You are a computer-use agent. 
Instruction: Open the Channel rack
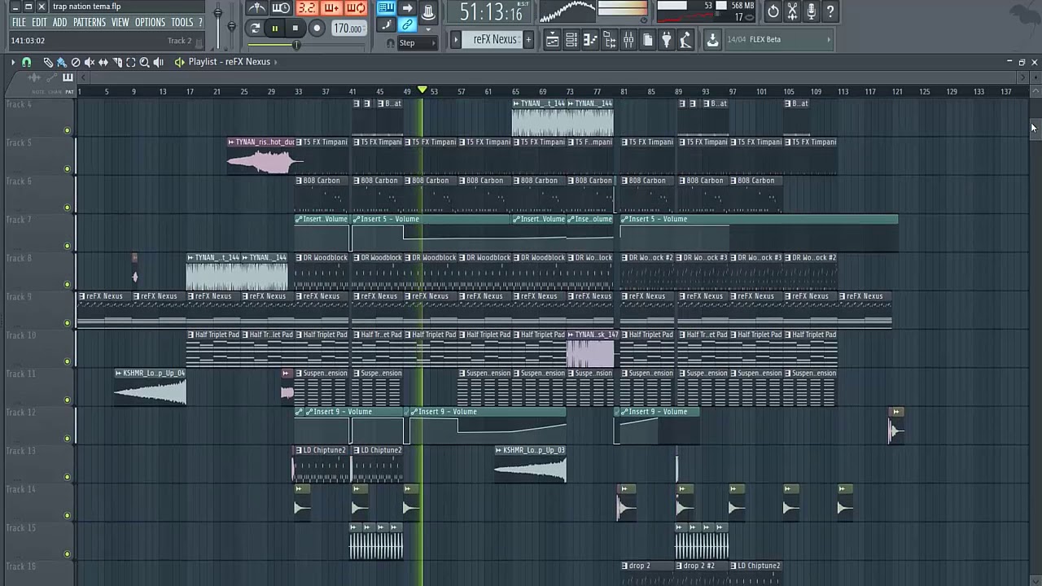[571, 40]
